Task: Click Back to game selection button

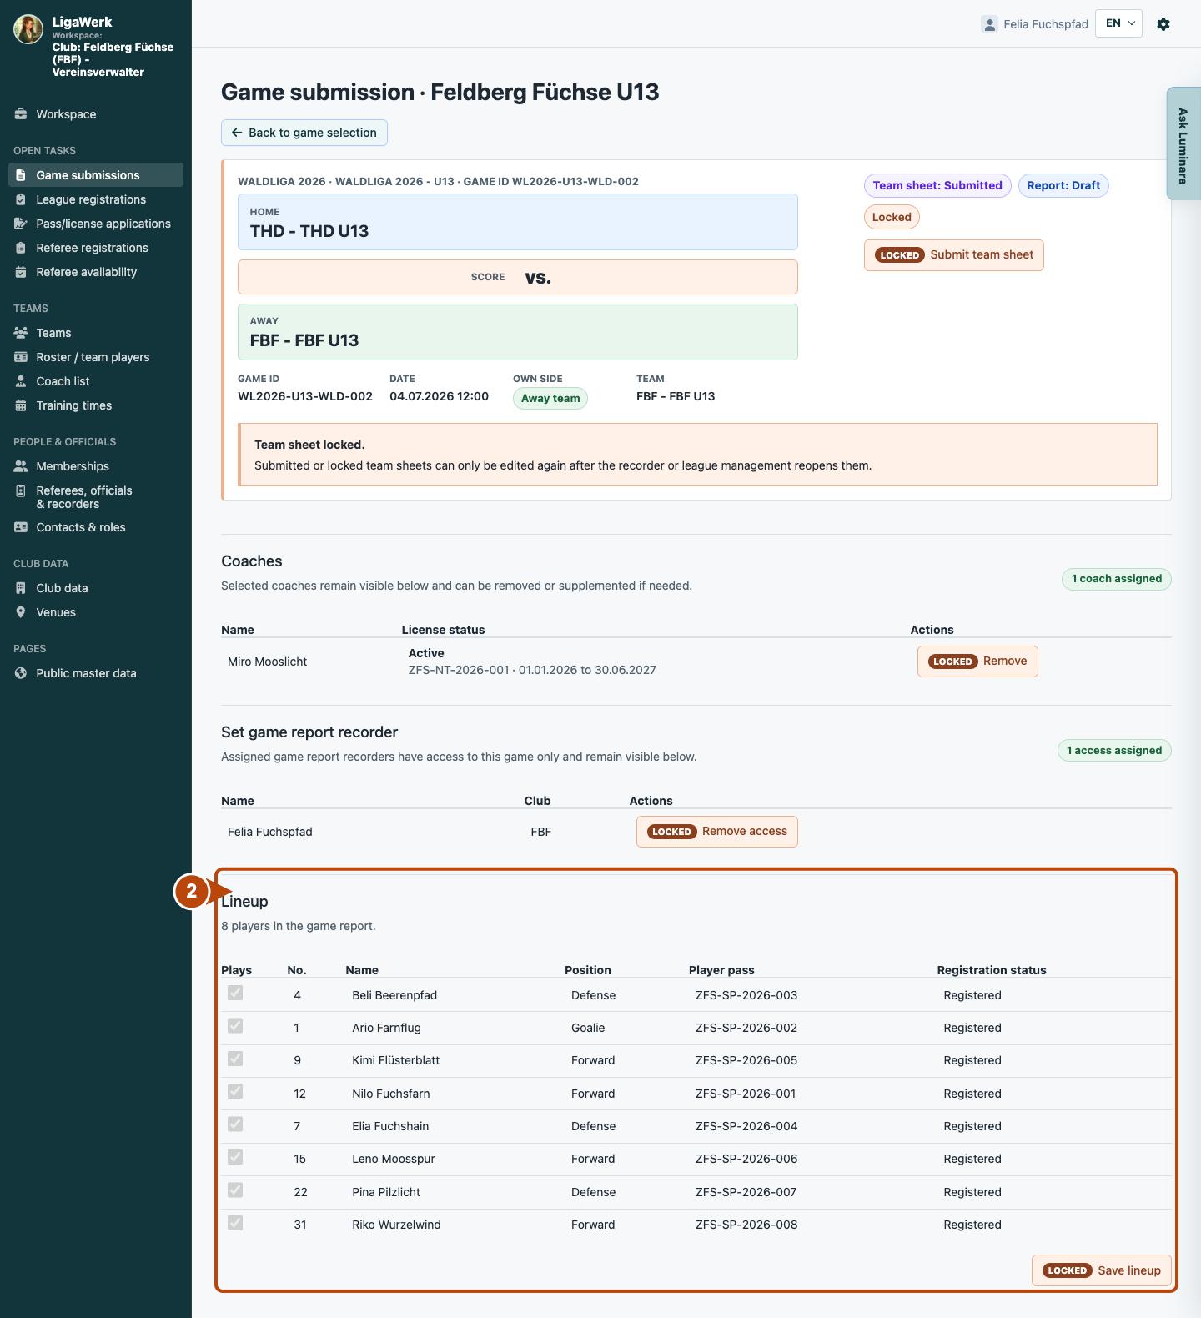Action: (x=304, y=133)
